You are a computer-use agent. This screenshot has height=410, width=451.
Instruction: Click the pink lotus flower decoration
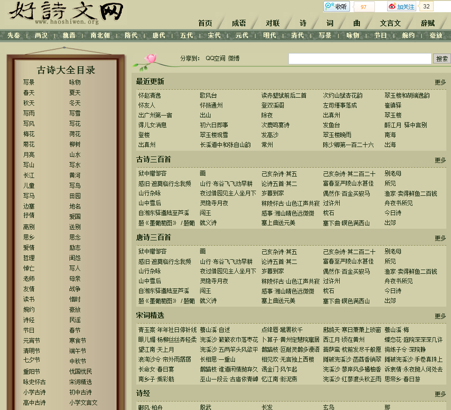150,59
